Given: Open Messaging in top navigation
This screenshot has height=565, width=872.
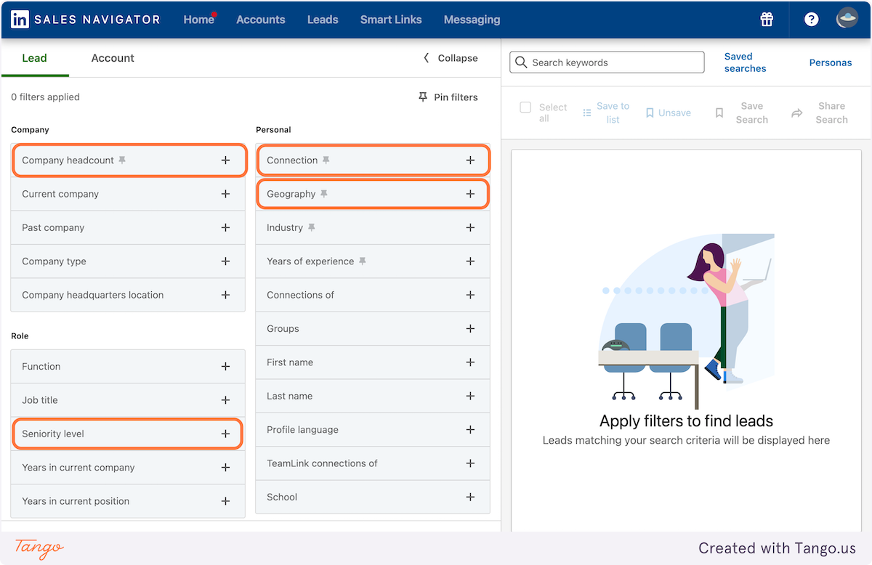Looking at the screenshot, I should click(472, 20).
